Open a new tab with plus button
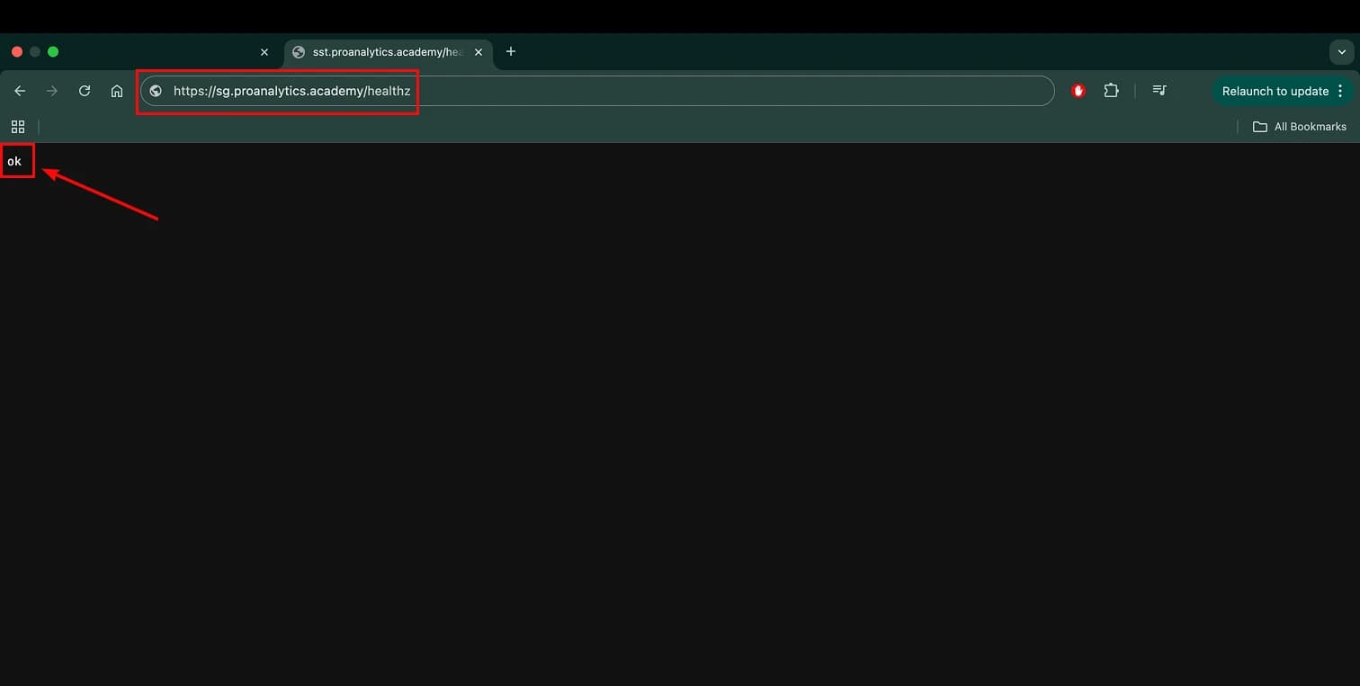The width and height of the screenshot is (1360, 686). pos(511,51)
